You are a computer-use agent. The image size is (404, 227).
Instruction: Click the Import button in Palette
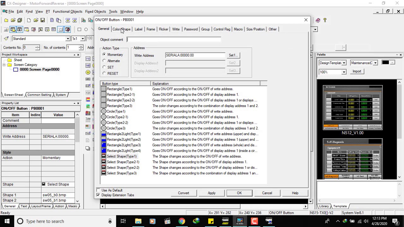[357, 72]
